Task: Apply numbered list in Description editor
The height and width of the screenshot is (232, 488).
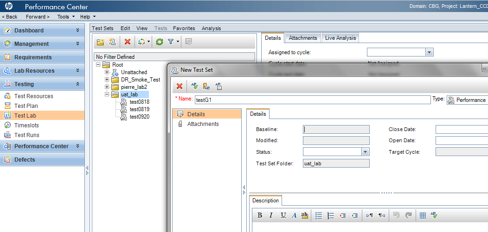Action: point(331,215)
